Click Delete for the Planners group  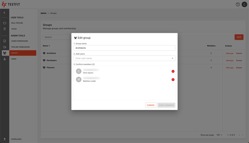pos(239,68)
